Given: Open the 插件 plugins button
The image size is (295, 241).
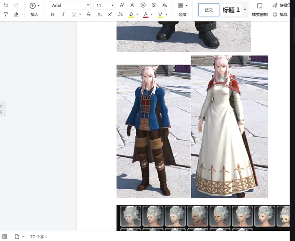Looking at the screenshot, I should 280,14.
